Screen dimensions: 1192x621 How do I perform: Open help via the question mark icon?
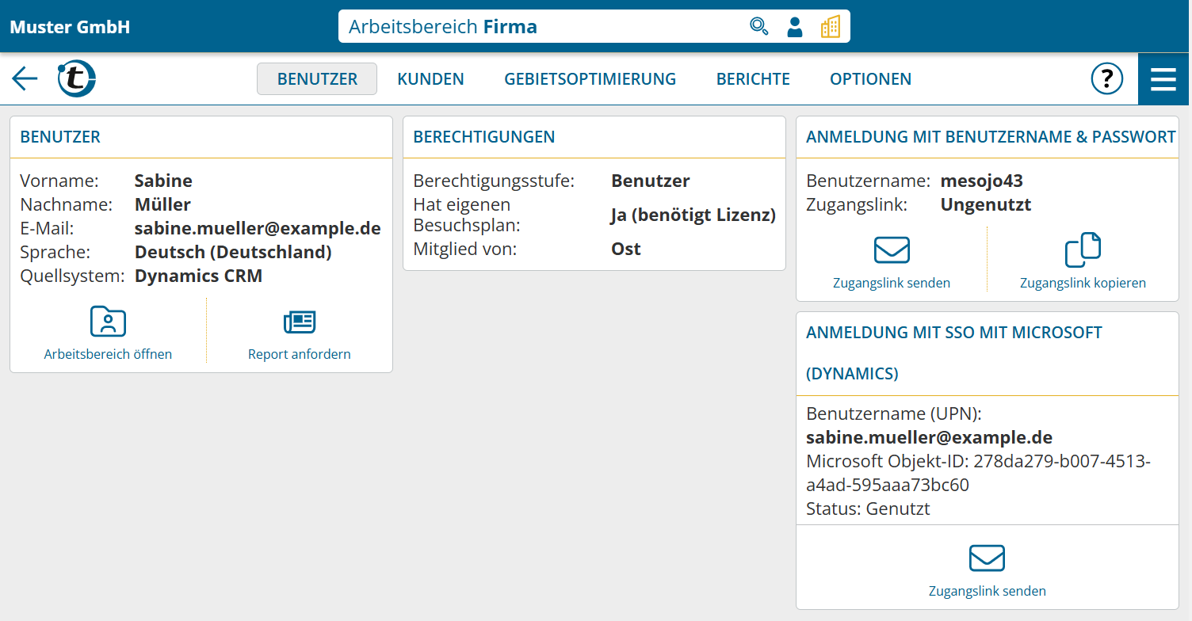pyautogui.click(x=1107, y=78)
